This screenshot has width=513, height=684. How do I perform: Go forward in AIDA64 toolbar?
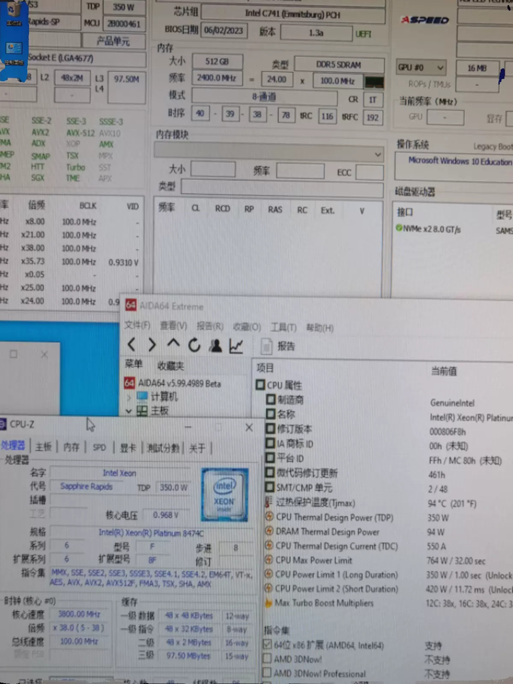pos(152,345)
